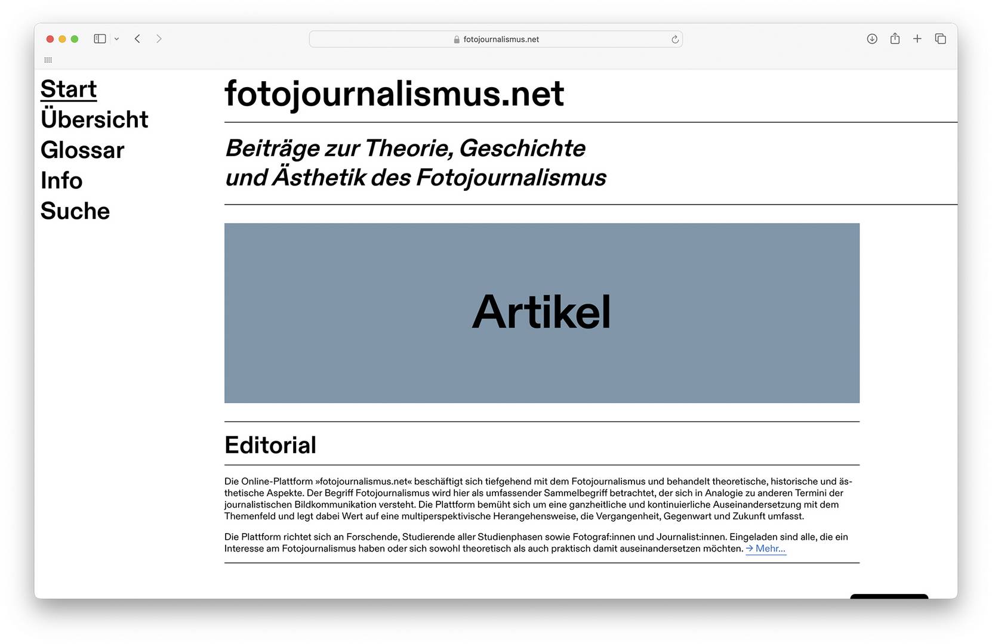Click the Editorial heading

(270, 445)
